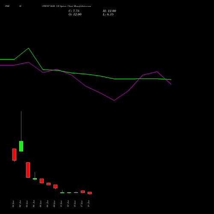Click the '01 Jan' date axis label
This screenshot has height=214, width=214.
click(x=13, y=204)
